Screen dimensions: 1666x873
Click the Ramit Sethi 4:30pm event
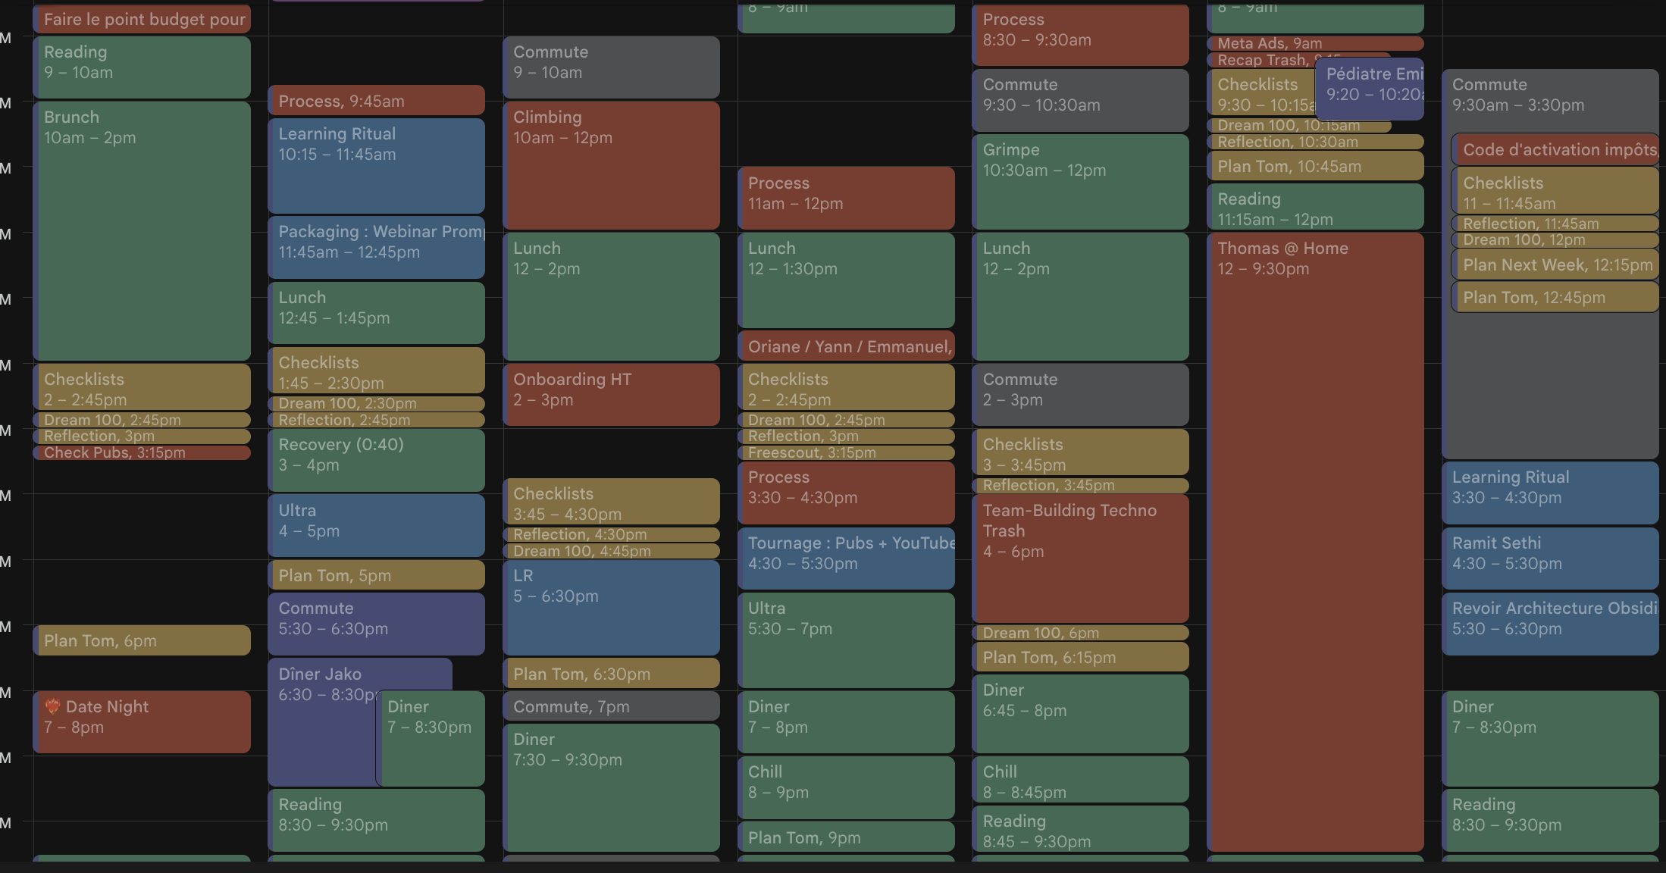click(x=1550, y=558)
